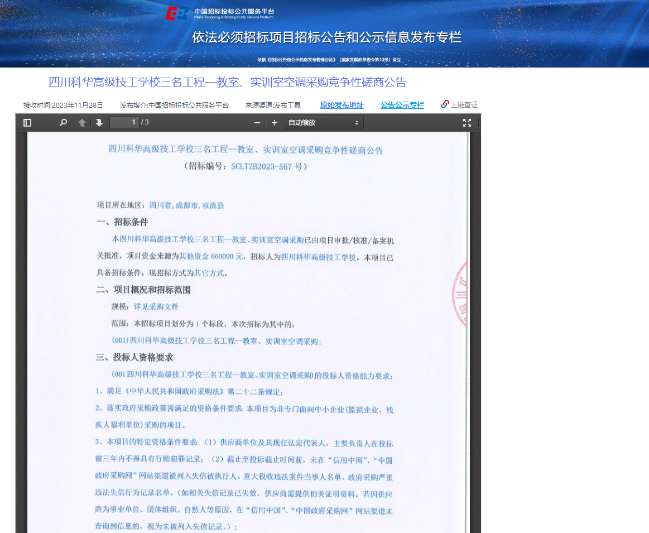Go to next page arrow
Viewport: 649px width, 533px height.
click(x=99, y=122)
